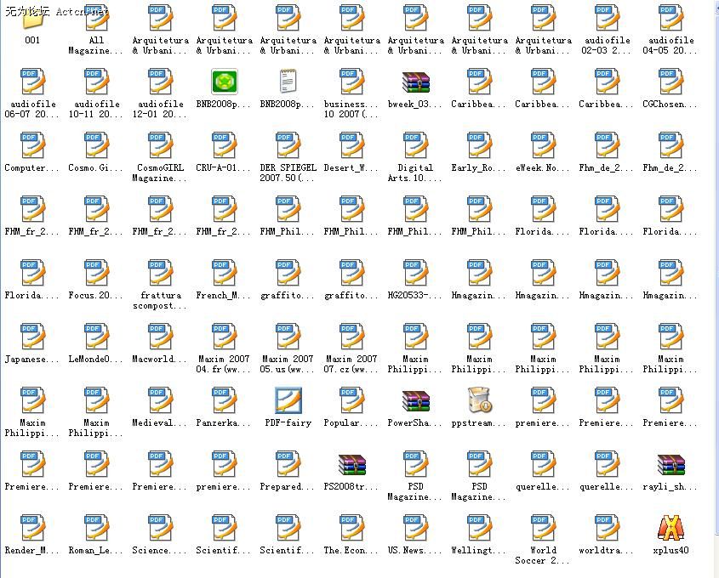Click the 'The.Econ...' file name
719x578 pixels.
click(351, 551)
